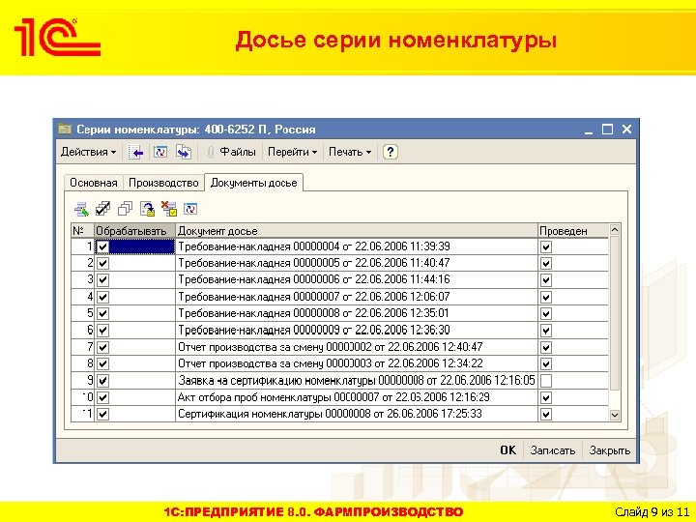Select the Документы досье tab
This screenshot has width=696, height=522.
[x=253, y=183]
